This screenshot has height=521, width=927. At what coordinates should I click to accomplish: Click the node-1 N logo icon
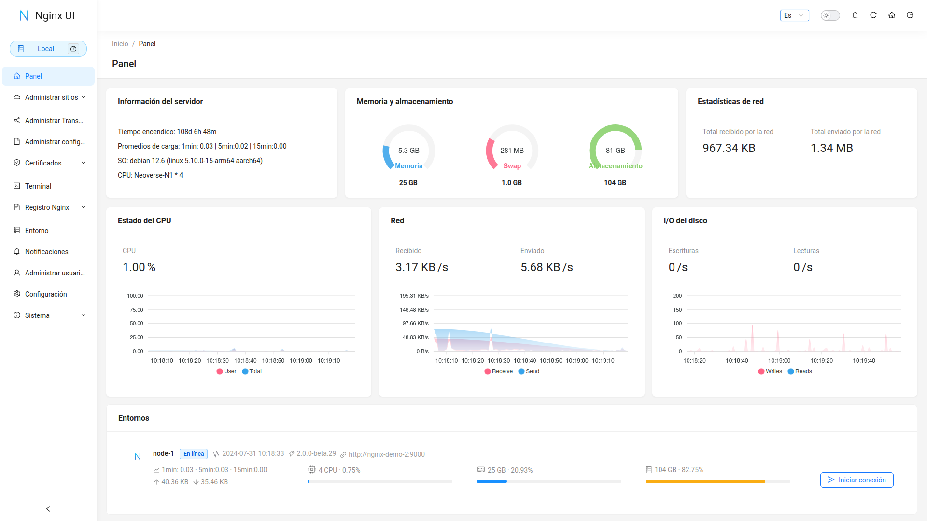[x=138, y=456]
